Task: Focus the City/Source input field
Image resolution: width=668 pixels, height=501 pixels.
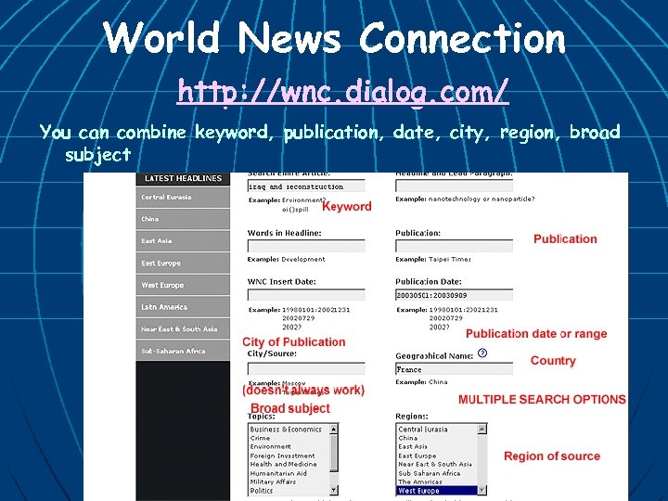Action: (306, 369)
